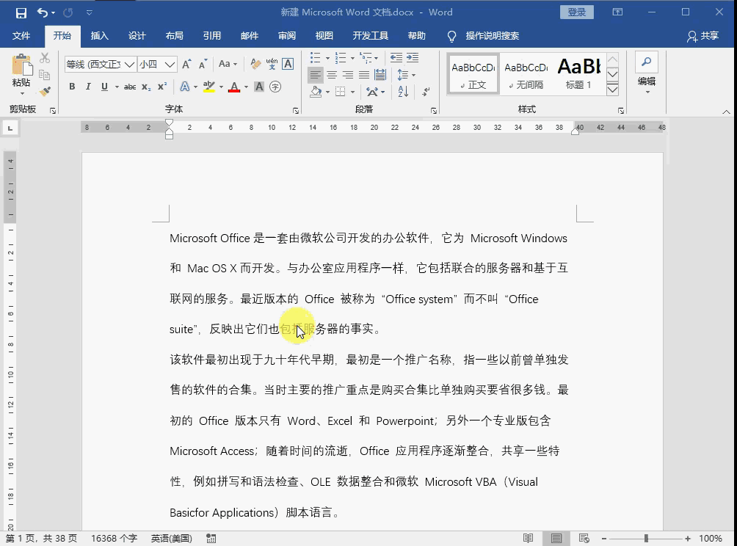The width and height of the screenshot is (737, 546).
Task: Click the 共享 share button
Action: point(703,36)
